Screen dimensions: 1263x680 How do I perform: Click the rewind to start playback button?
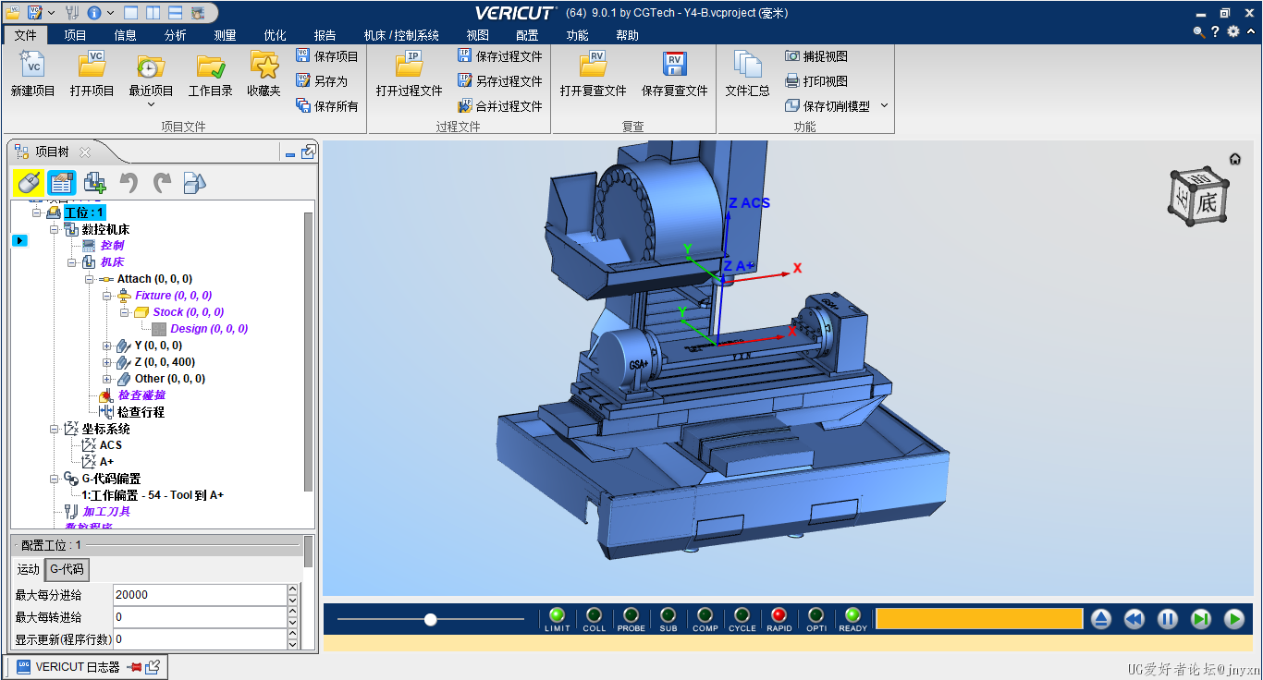click(1134, 619)
